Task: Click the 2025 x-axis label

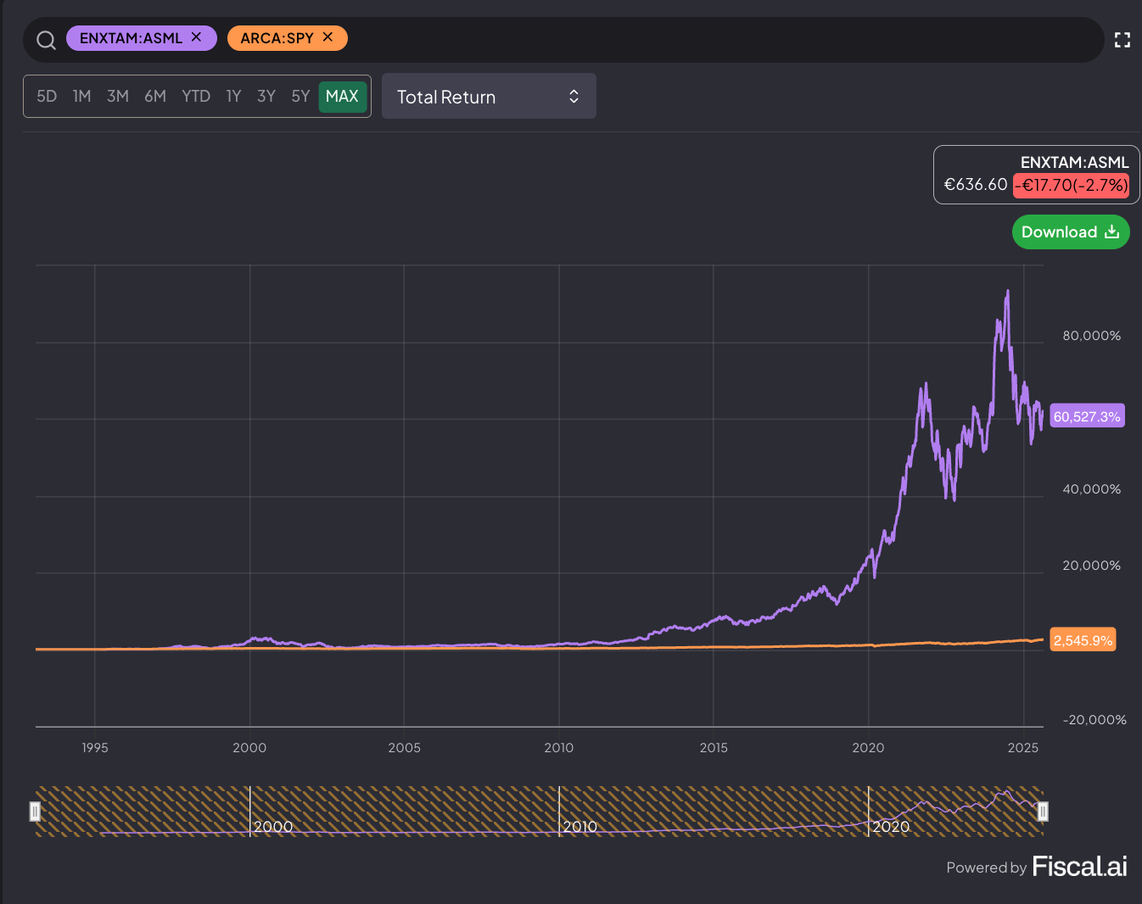Action: [1023, 747]
